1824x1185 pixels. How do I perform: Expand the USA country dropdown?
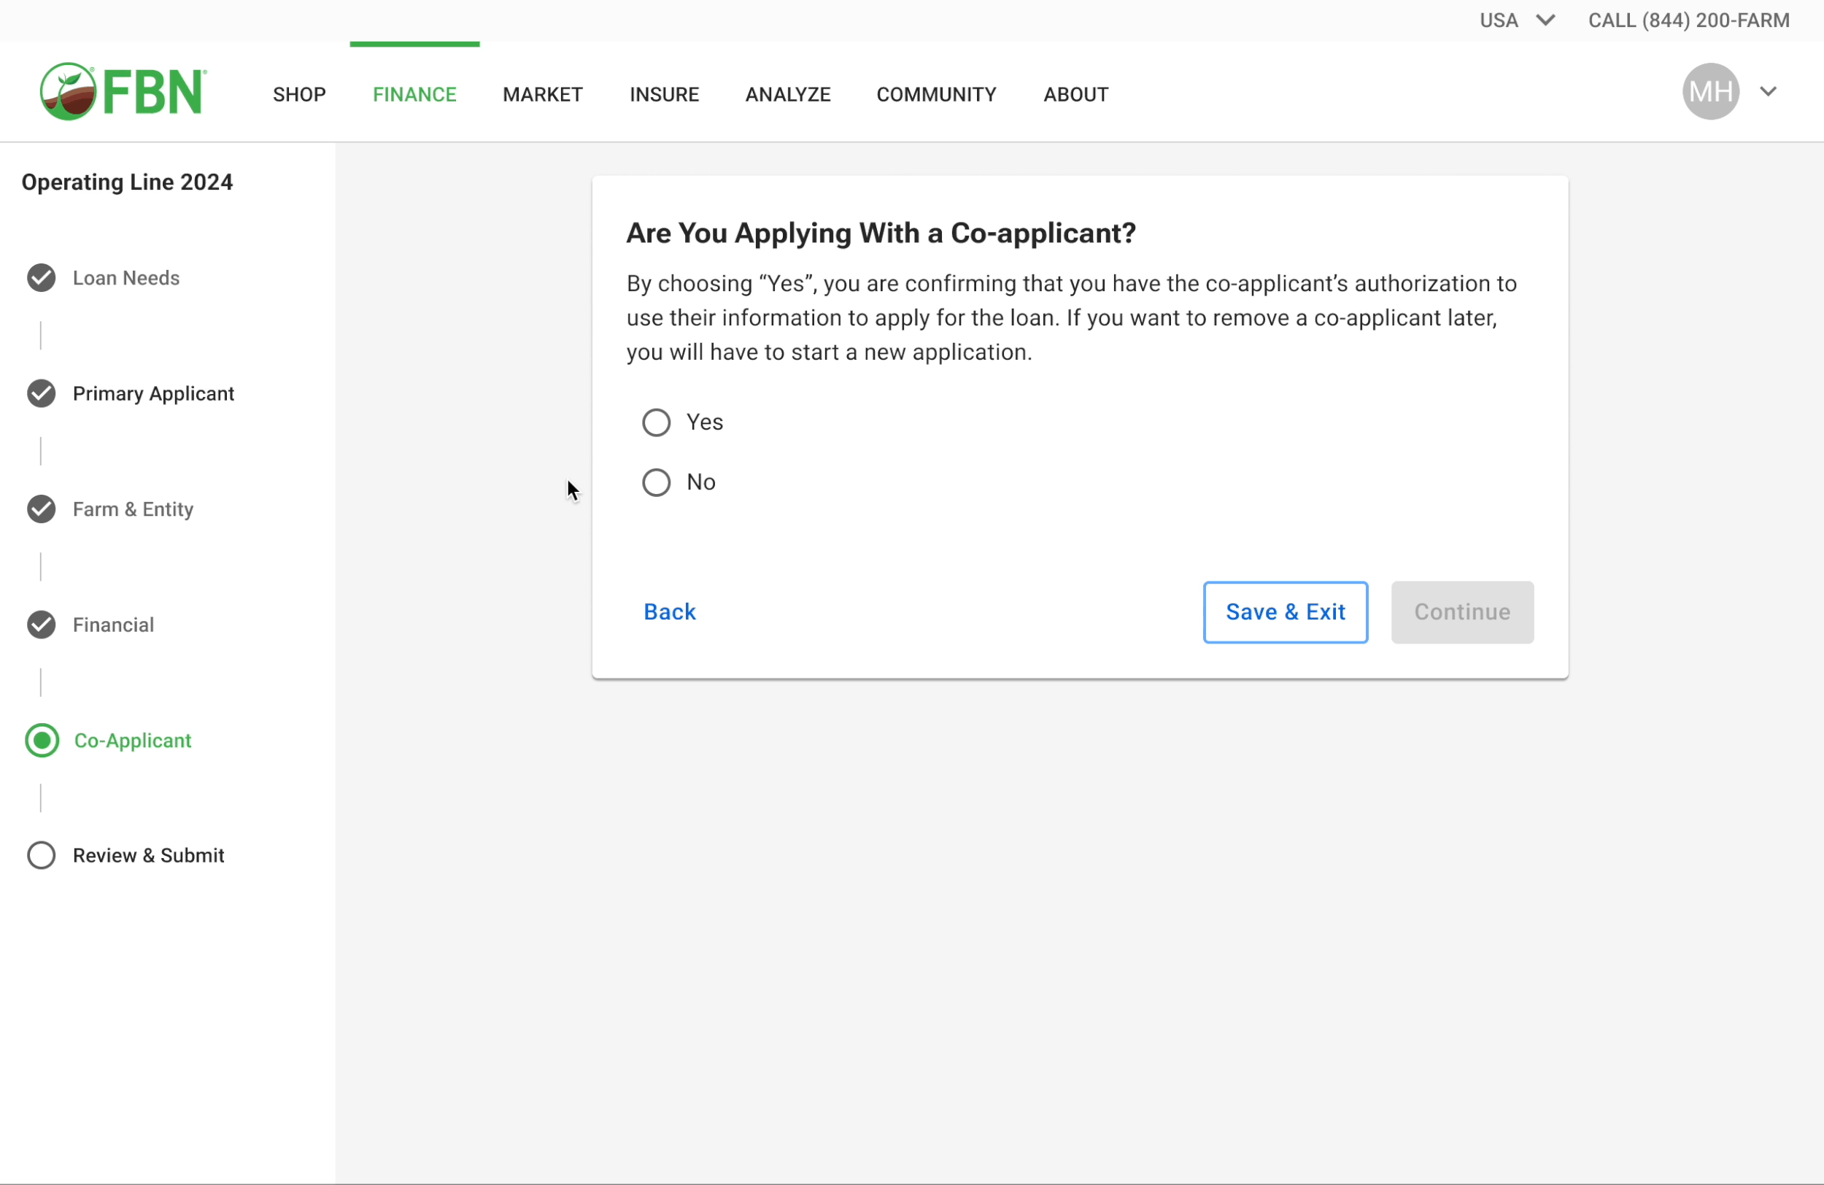click(1516, 20)
